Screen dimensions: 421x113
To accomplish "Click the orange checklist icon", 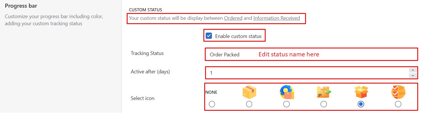I will click(x=398, y=92).
